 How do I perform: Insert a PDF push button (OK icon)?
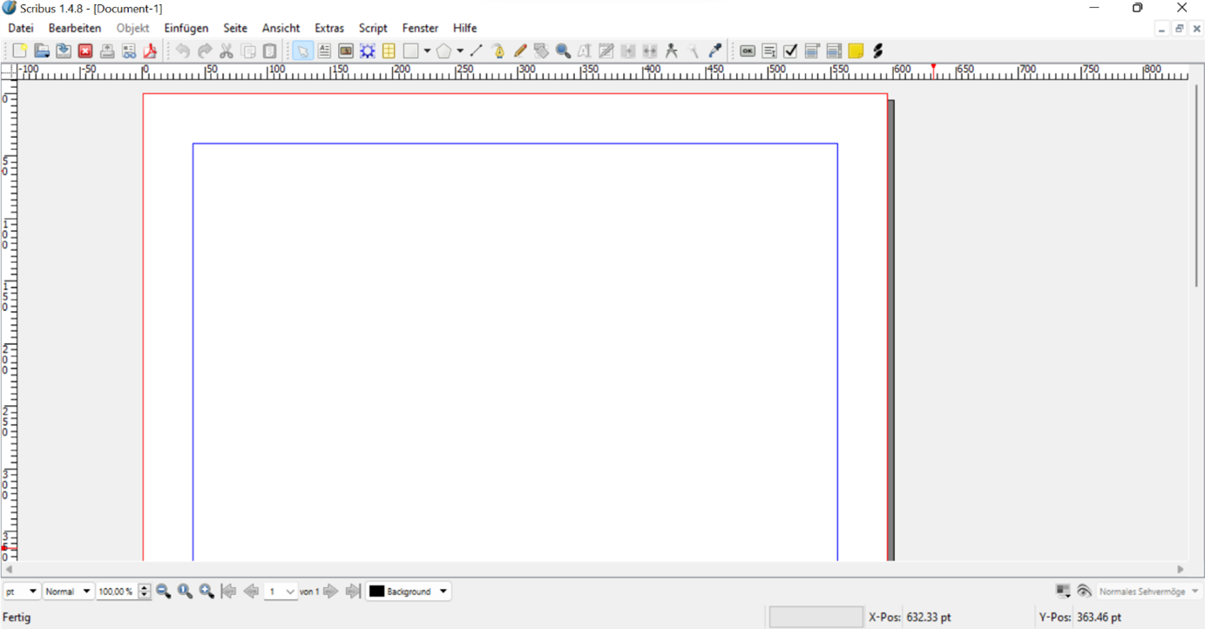[748, 51]
